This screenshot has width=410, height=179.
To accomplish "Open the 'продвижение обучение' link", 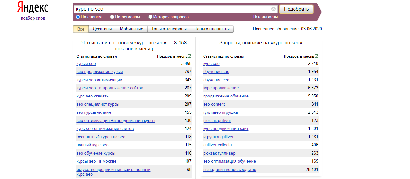I will [x=226, y=96].
